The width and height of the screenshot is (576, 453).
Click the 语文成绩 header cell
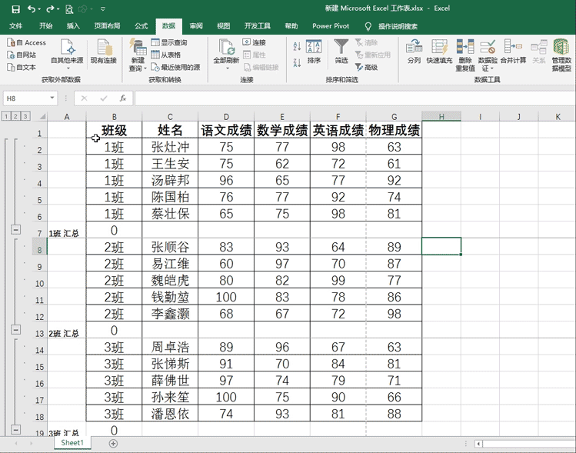coord(226,130)
